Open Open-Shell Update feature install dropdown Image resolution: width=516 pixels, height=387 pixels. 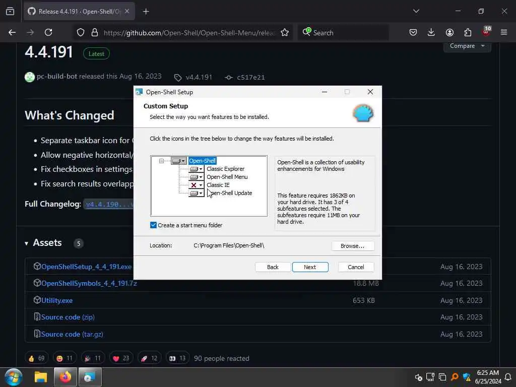coord(196,193)
